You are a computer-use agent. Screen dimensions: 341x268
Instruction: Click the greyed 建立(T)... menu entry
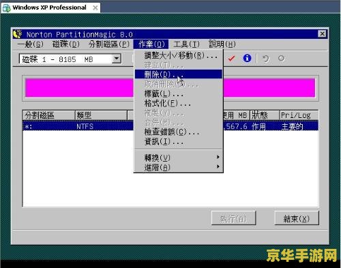click(179, 65)
